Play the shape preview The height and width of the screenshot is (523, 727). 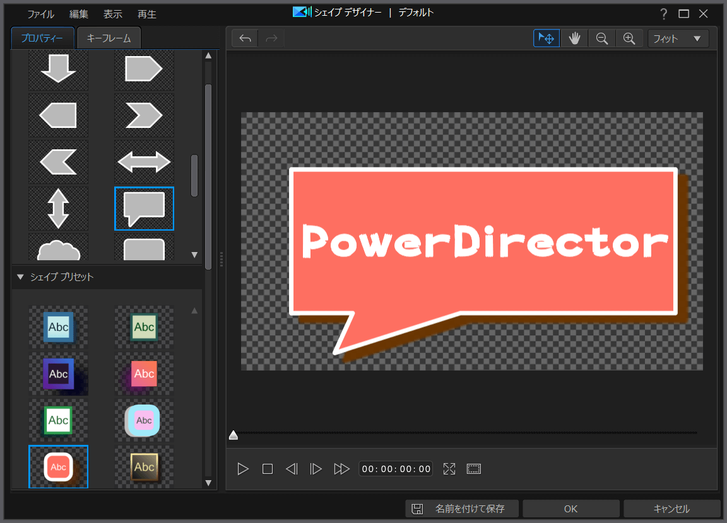click(243, 469)
